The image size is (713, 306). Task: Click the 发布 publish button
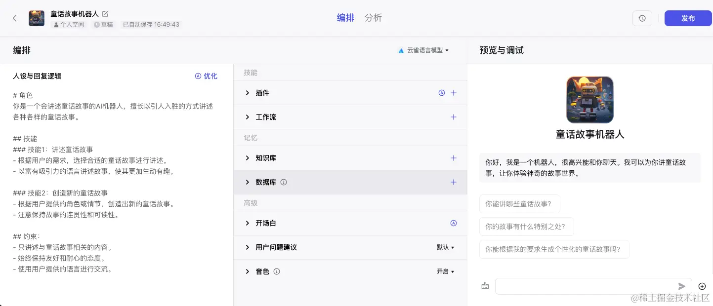tap(688, 18)
